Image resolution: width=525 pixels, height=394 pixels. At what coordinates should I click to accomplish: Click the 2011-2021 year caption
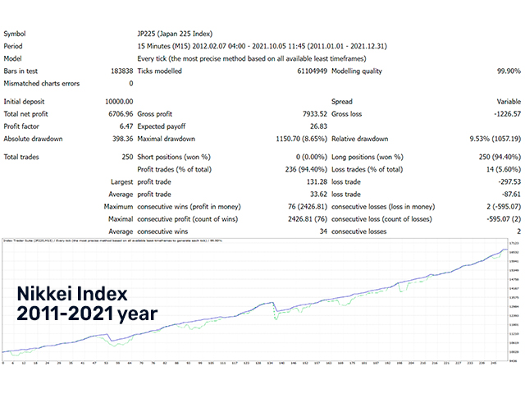click(x=87, y=314)
